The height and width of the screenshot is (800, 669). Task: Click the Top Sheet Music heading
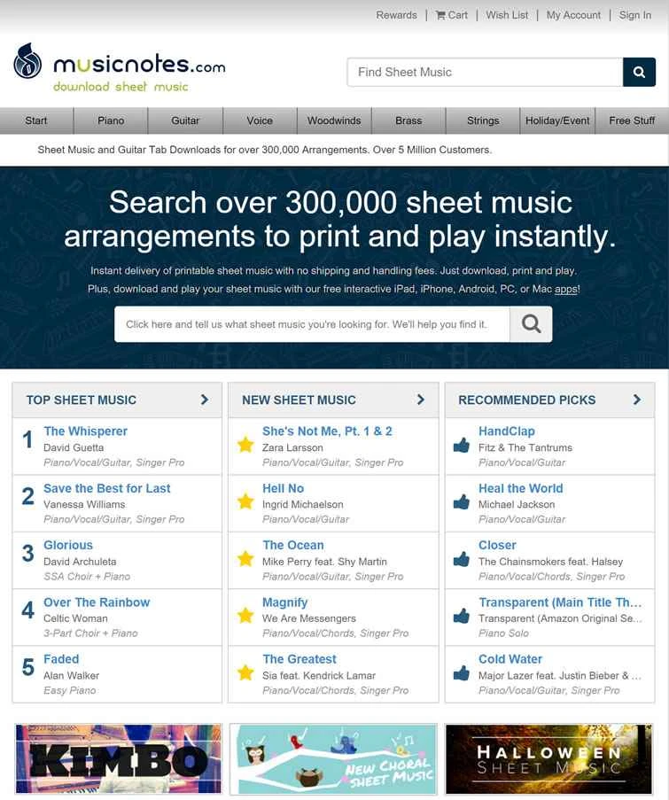(82, 400)
